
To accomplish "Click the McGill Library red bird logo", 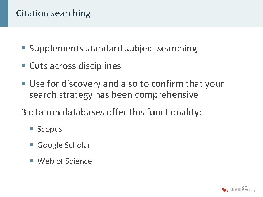I will click(225, 189).
